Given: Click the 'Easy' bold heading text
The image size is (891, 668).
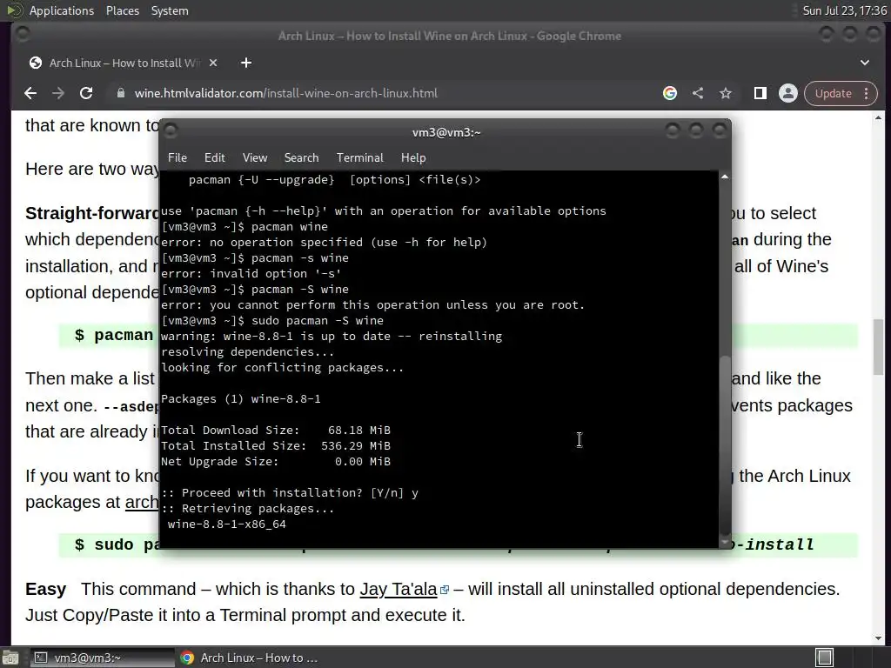Looking at the screenshot, I should [x=45, y=589].
